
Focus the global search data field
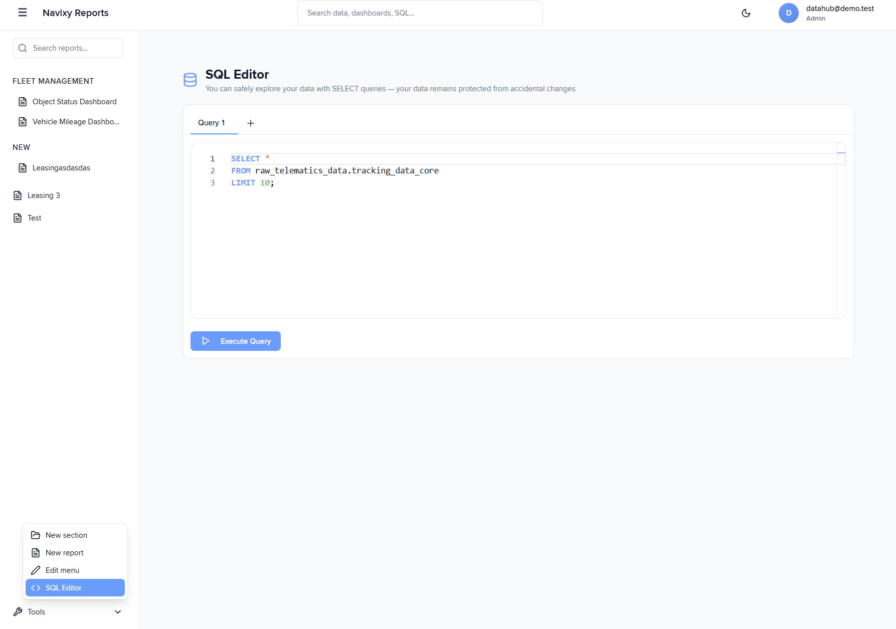coord(420,13)
